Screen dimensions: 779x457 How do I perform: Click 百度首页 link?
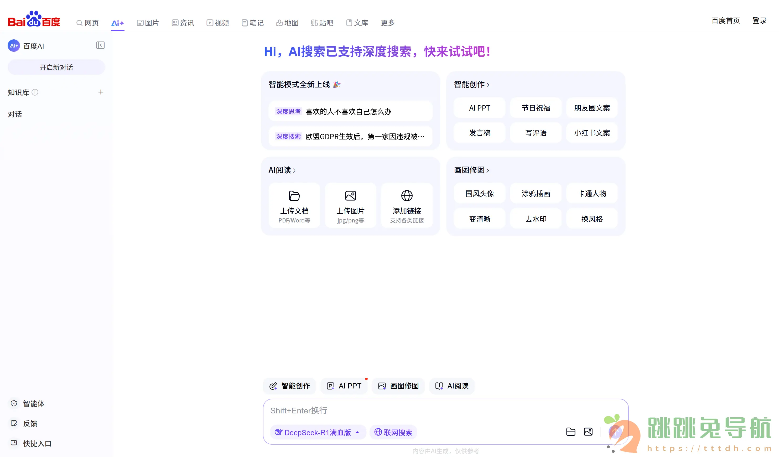pos(726,21)
